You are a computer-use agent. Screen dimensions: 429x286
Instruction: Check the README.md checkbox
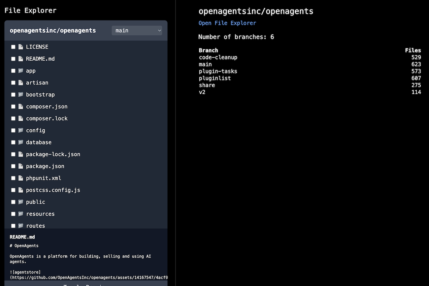point(13,59)
